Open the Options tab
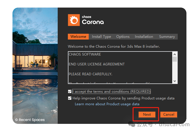 [x=123, y=37]
